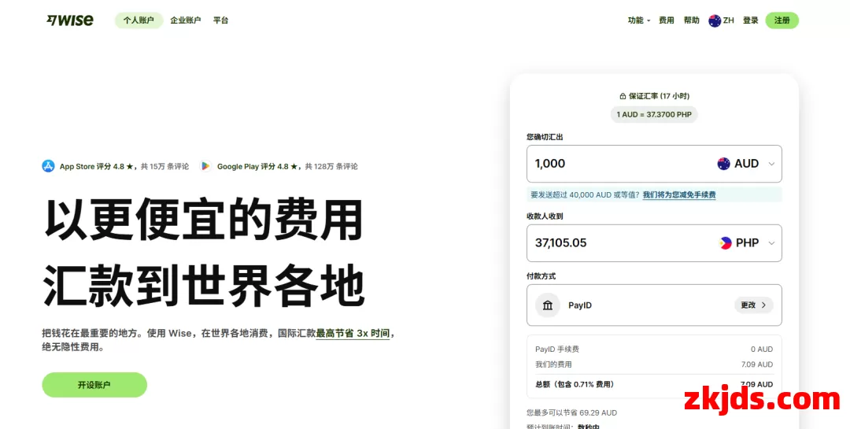The image size is (850, 429).
Task: Click the 最高节省 3x 时间 link
Action: (353, 334)
